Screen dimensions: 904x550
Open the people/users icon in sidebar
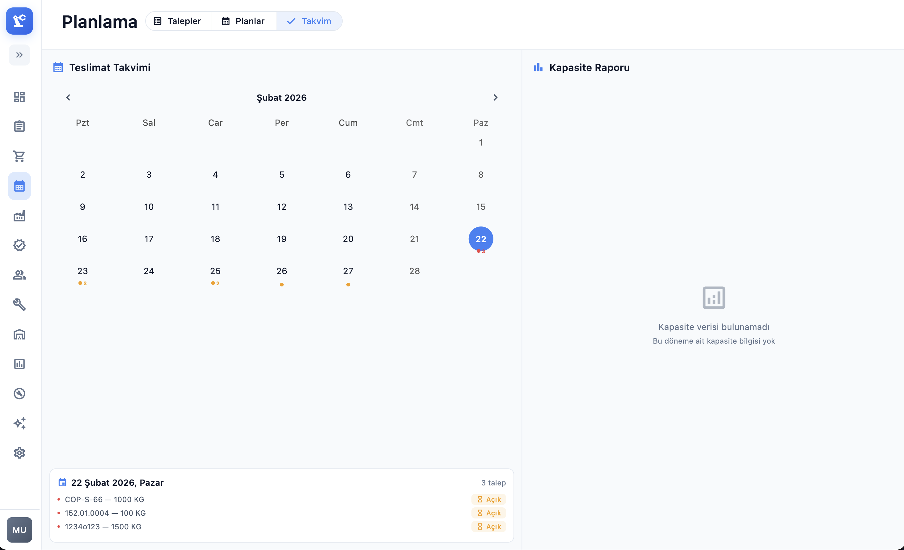coord(19,275)
